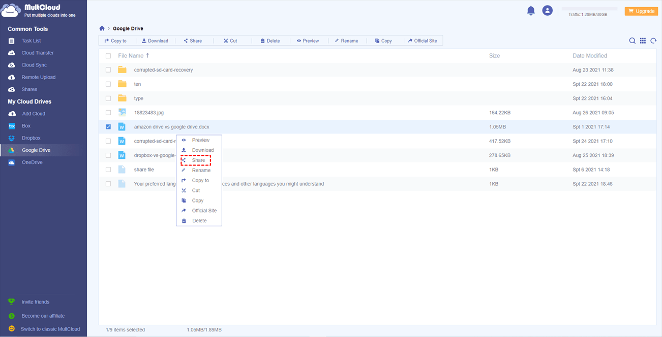
Task: Open OneDrive in sidebar
Action: pos(32,162)
